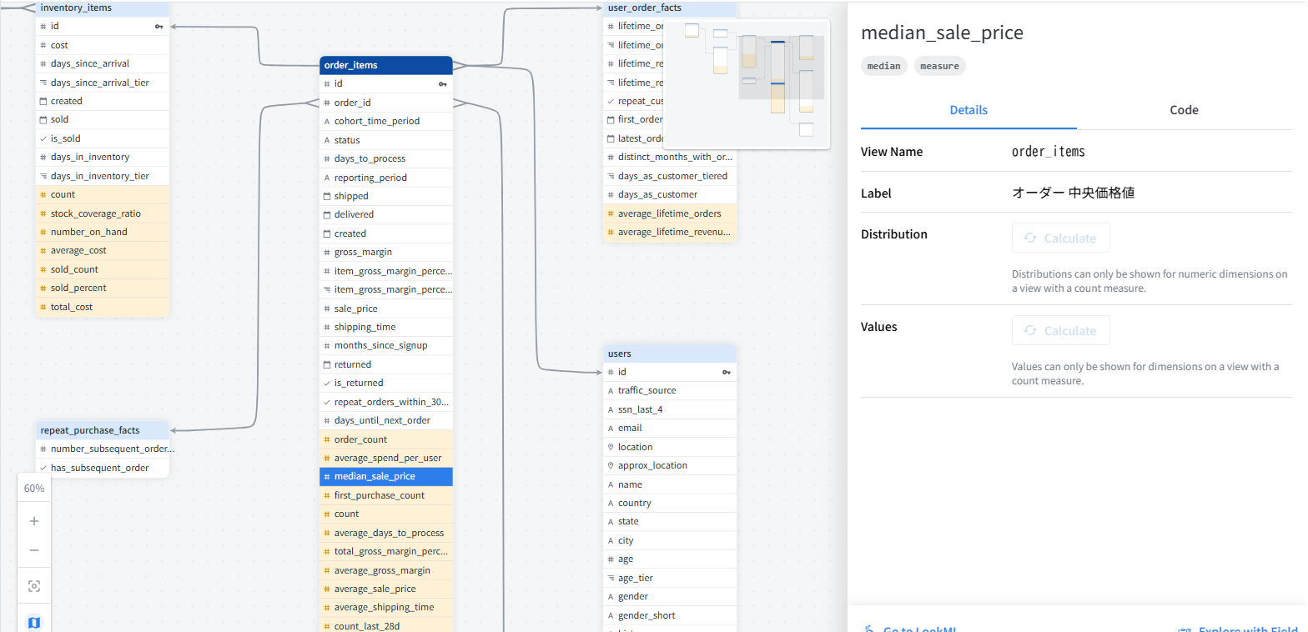
Task: Open the Details tab
Action: click(968, 110)
